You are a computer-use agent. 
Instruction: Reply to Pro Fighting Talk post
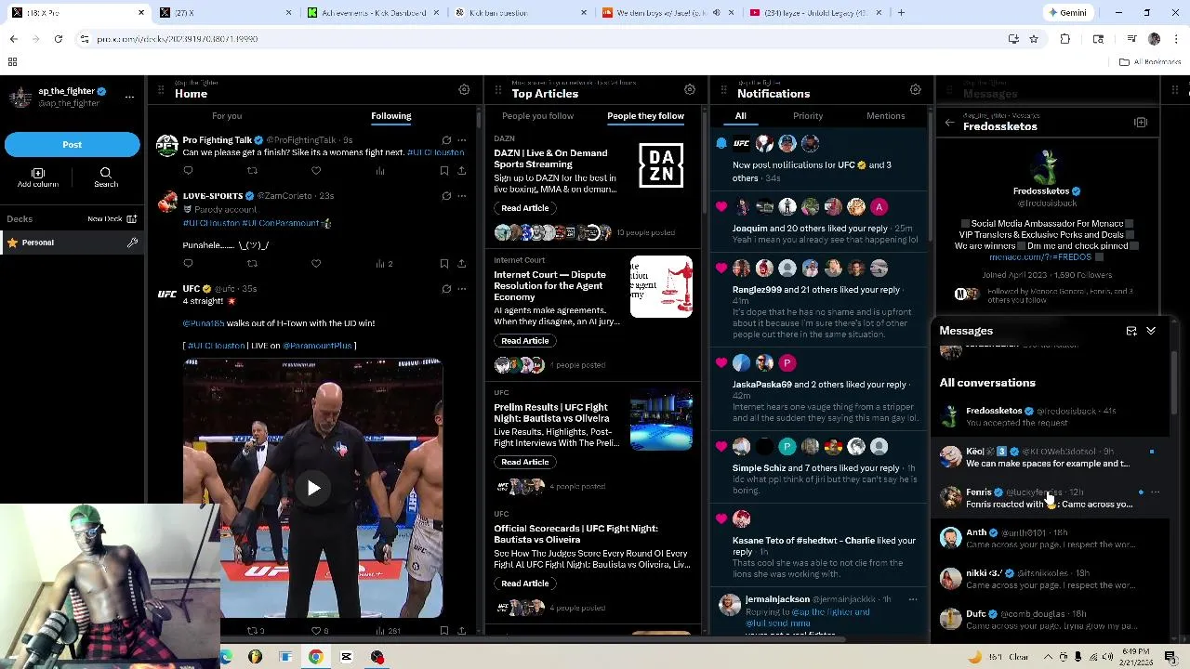point(188,171)
